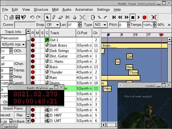Image resolution: width=172 pixels, height=129 pixels.
Task: Toggle the punch-in button
Action: 99,17
